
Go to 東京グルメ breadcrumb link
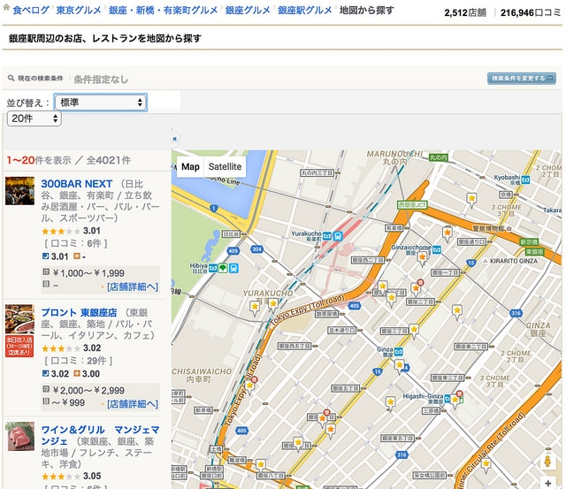click(x=76, y=11)
